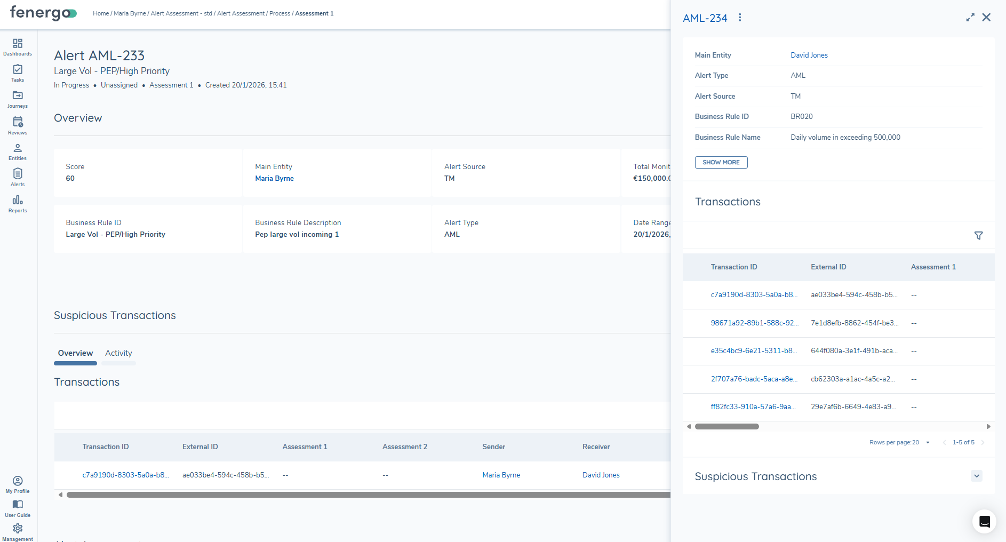Open transaction 98671a92-89b1-588c link
Image resolution: width=1006 pixels, height=542 pixels.
tap(754, 323)
